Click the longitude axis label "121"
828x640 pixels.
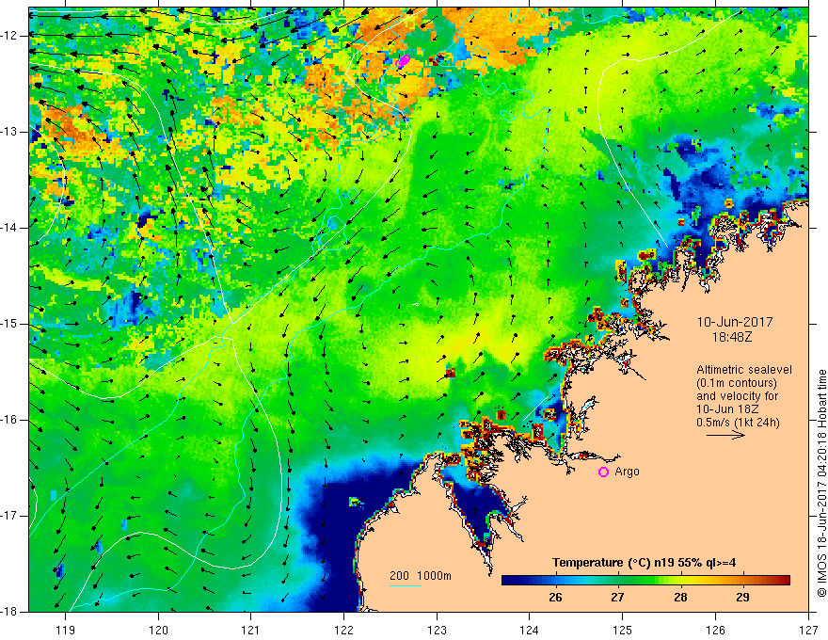click(x=251, y=631)
